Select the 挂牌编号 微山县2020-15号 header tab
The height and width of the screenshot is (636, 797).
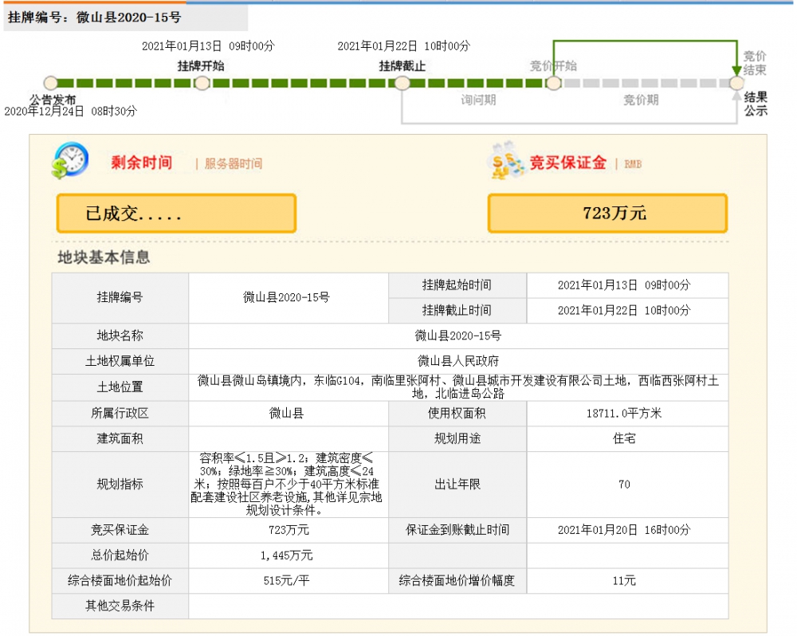pos(126,18)
